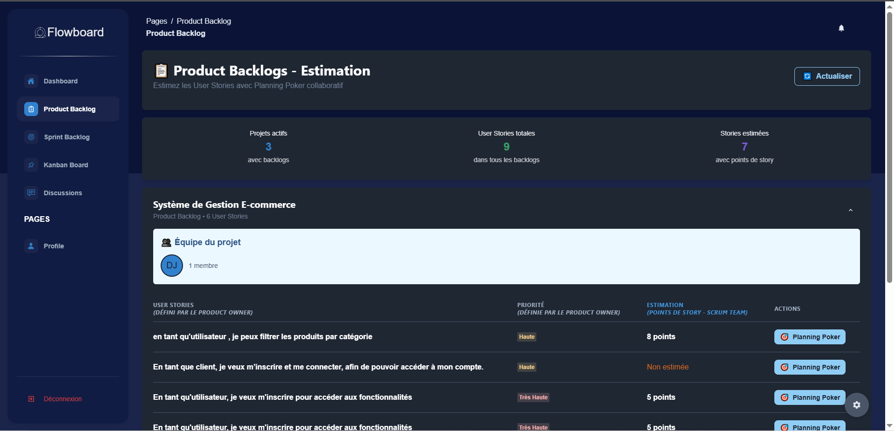
Task: Click the first Très Haute priority badge
Action: point(533,397)
